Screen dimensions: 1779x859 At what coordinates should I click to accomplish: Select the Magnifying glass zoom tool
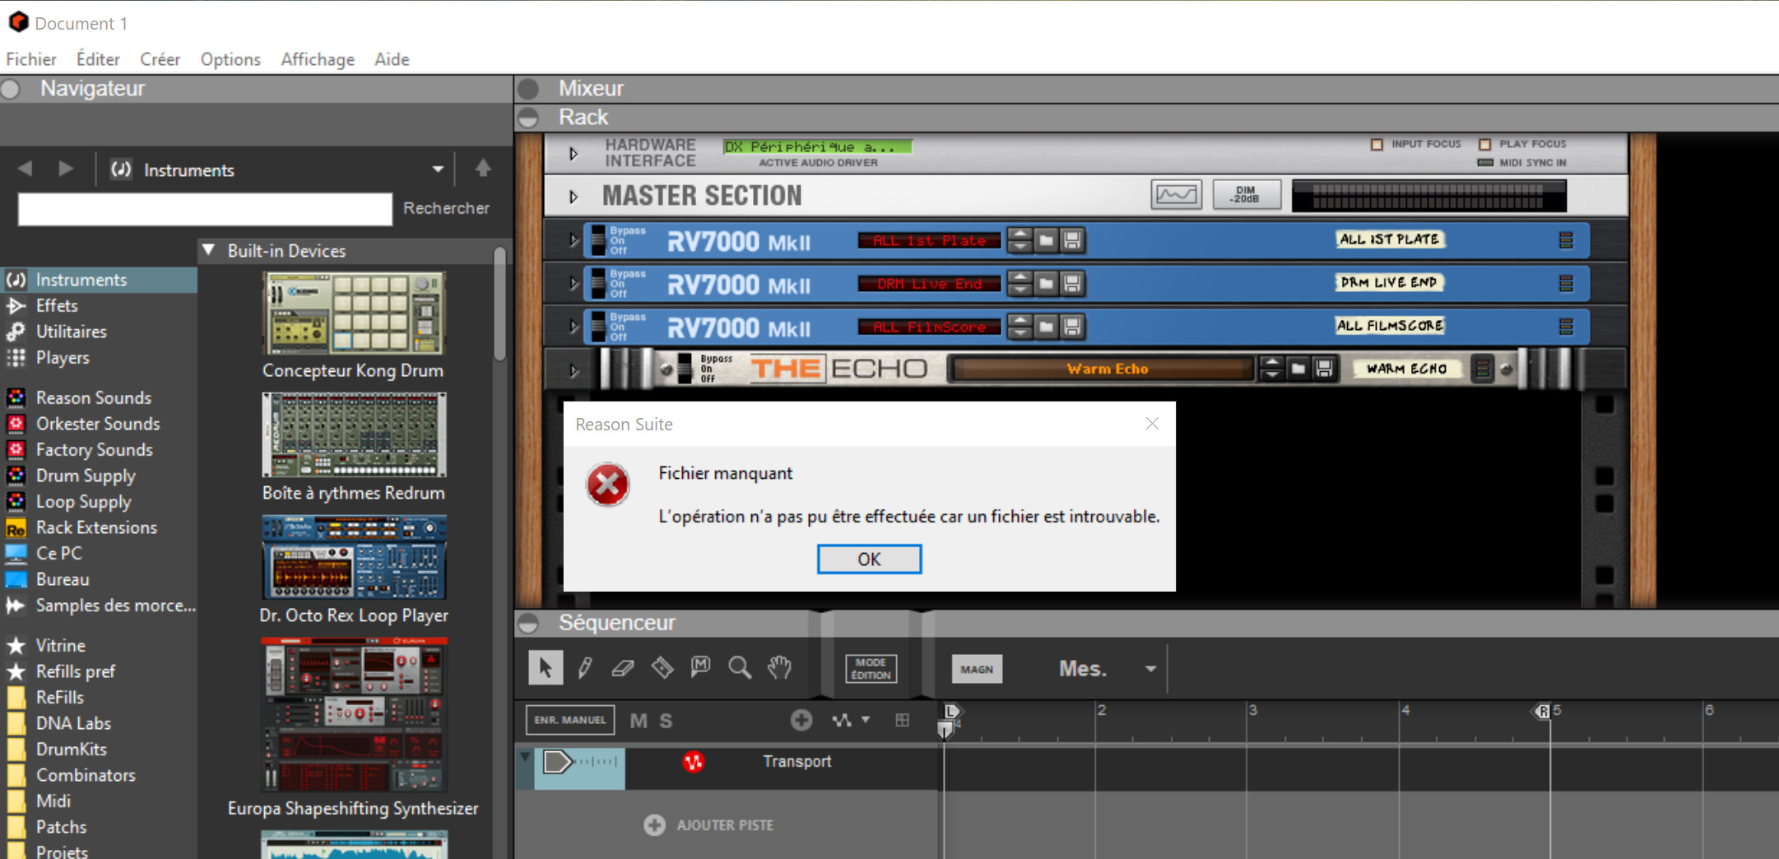click(740, 667)
